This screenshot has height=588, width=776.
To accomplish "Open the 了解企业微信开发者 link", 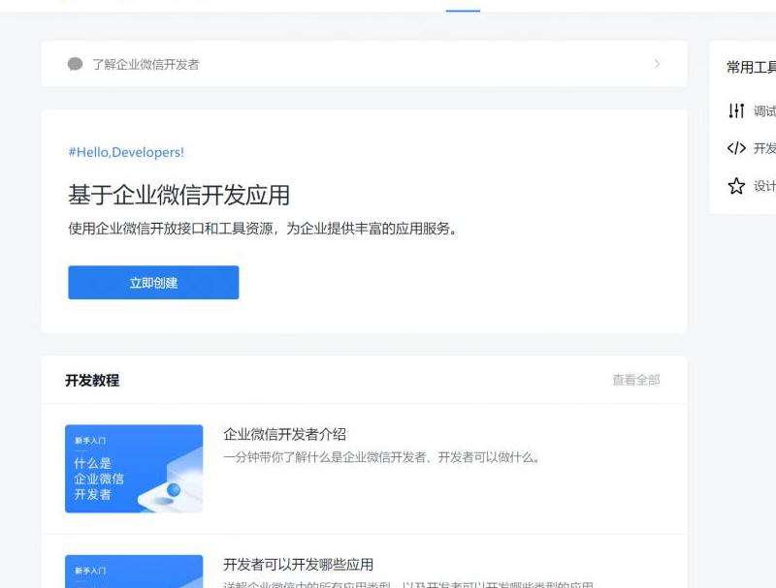I will (x=146, y=64).
